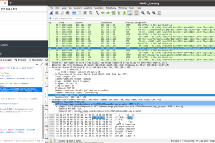Sort by the Protocol column header

tap(129, 23)
